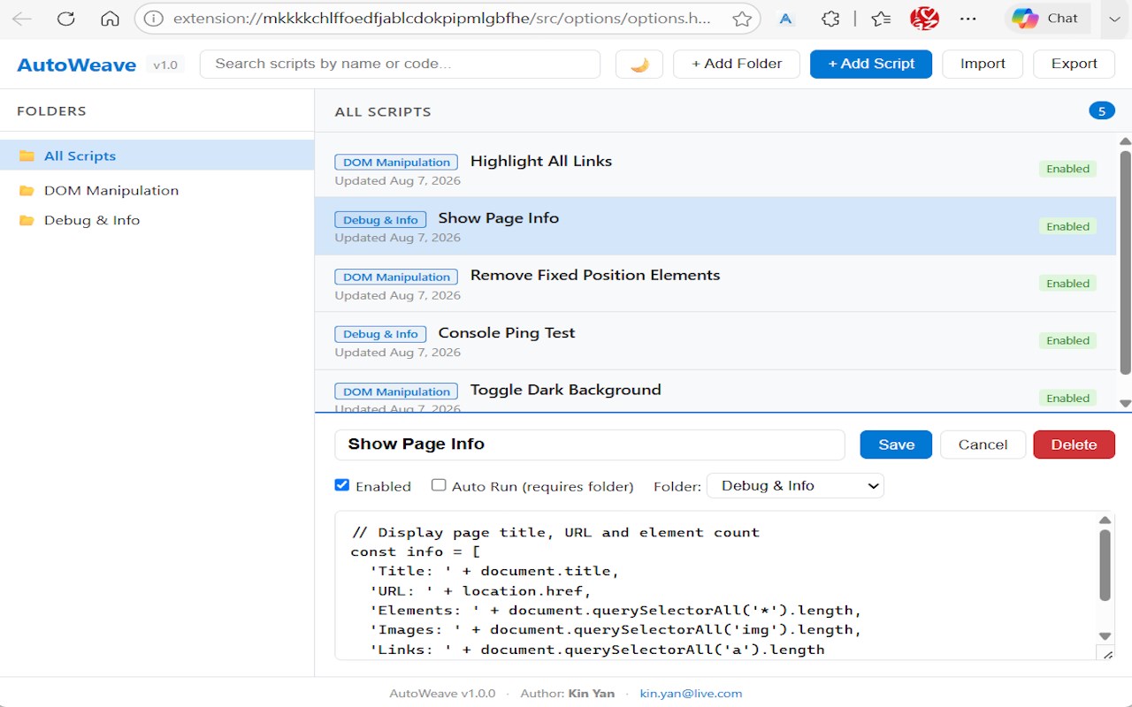1132x707 pixels.
Task: Click the AutoWeave logo title
Action: point(76,65)
